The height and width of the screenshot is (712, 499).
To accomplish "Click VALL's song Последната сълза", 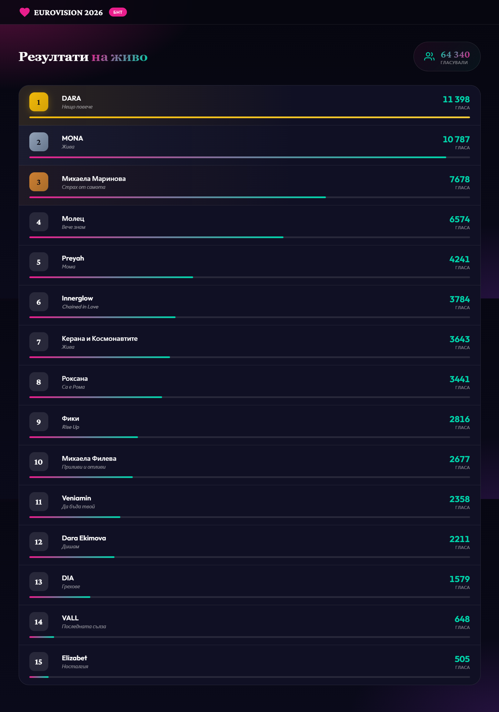I will coord(84,627).
